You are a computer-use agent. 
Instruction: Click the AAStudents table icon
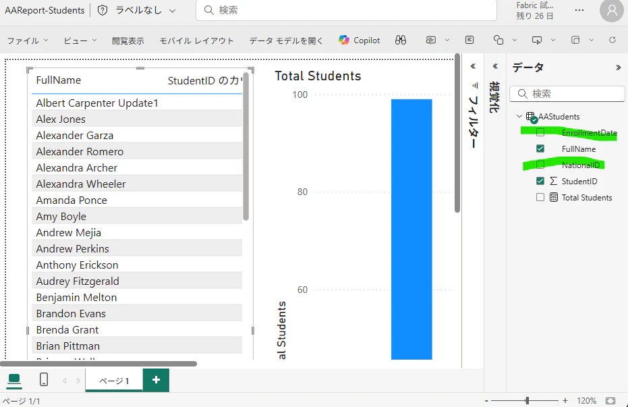(x=531, y=117)
